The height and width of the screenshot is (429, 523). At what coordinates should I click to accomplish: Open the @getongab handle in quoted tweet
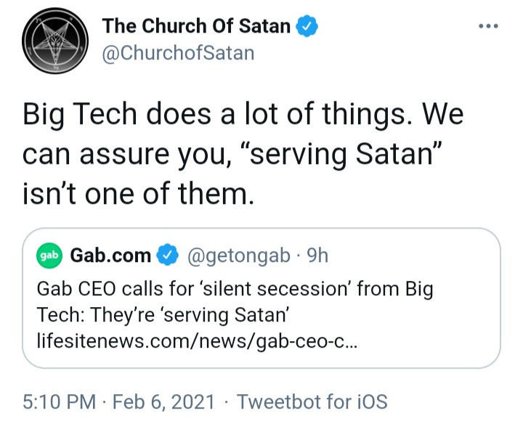[239, 256]
